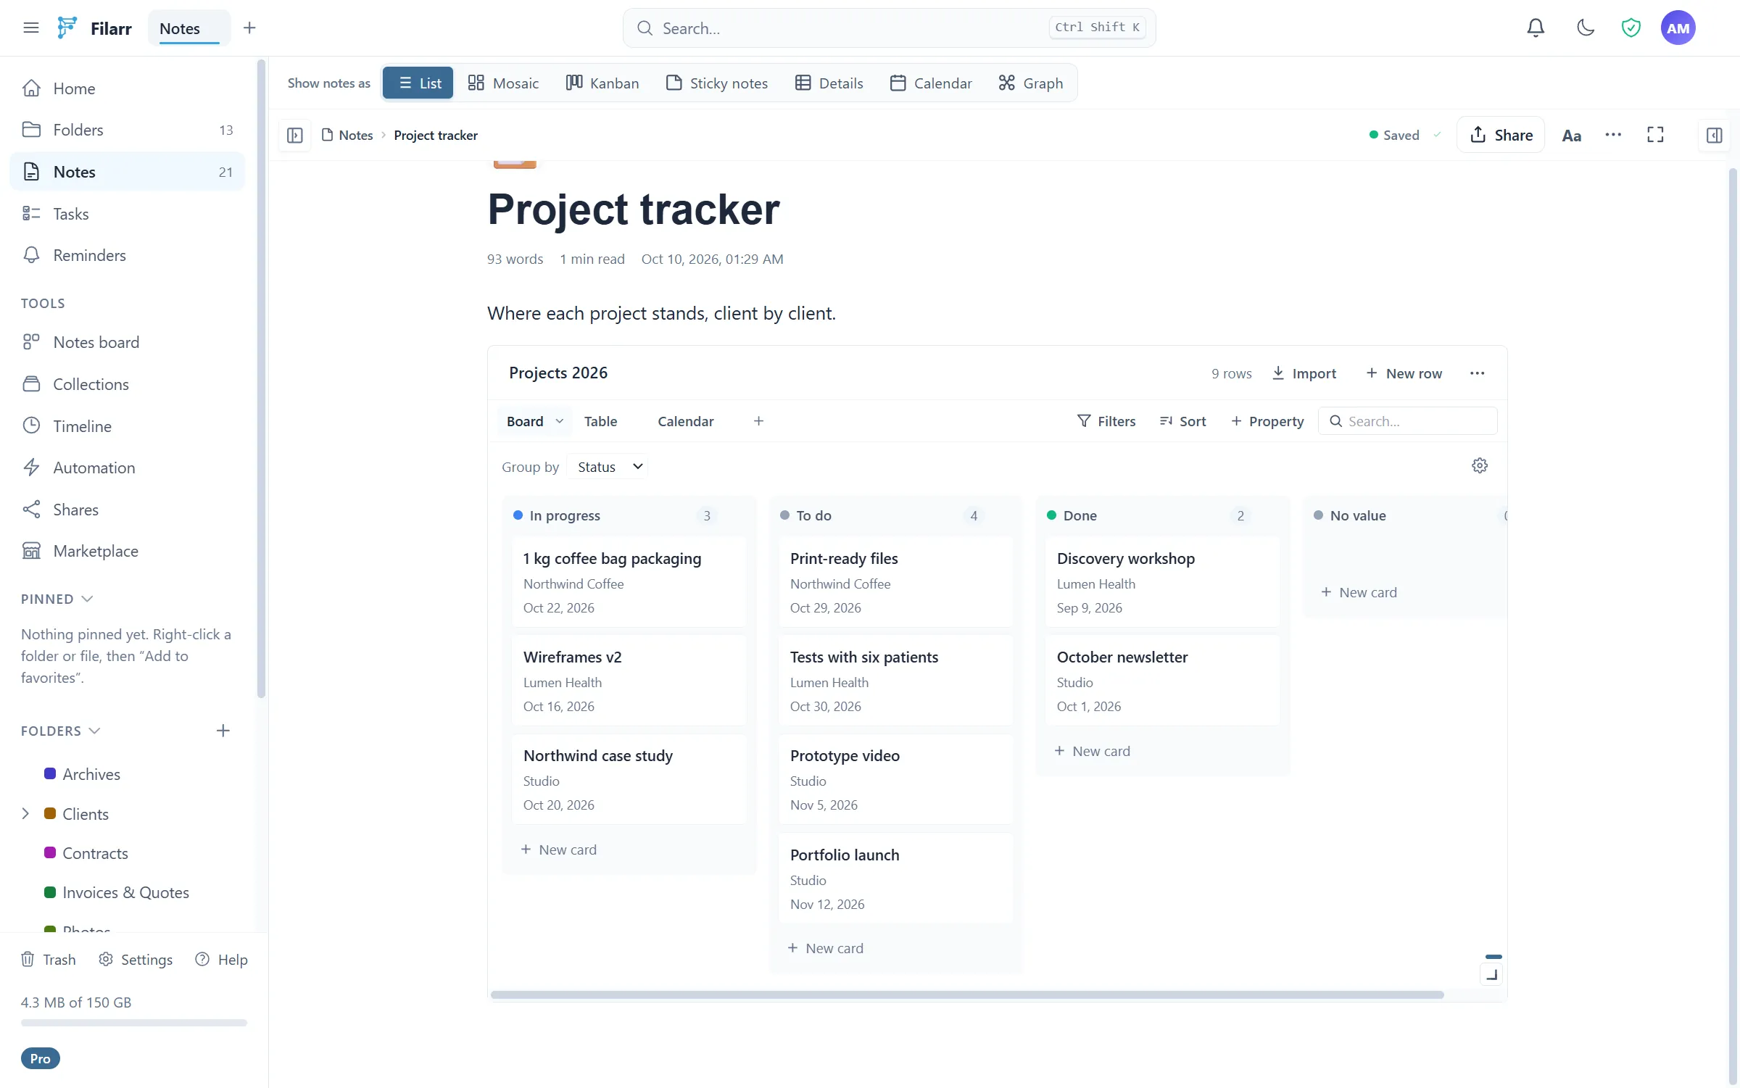Switch notes display to Kanban

click(602, 83)
